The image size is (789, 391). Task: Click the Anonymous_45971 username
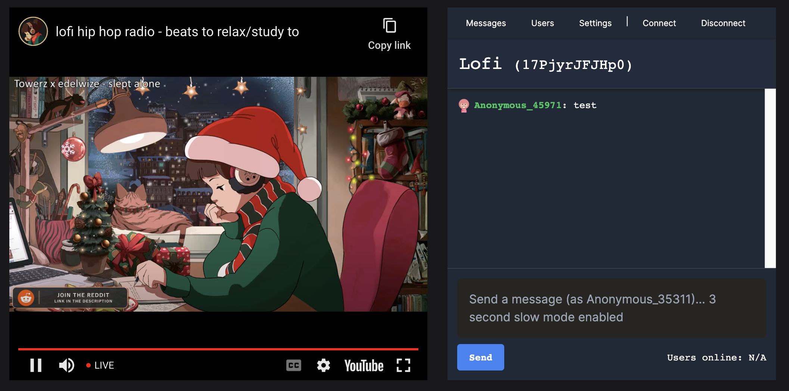[518, 105]
